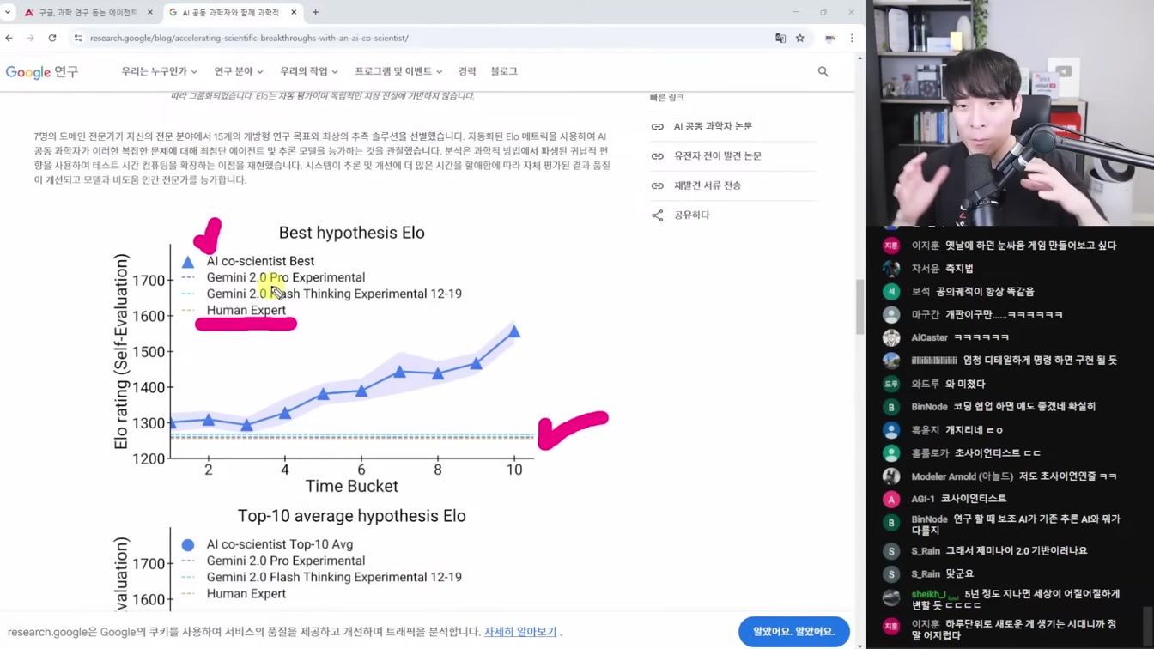Click the AGI-1 user avatar in chat
Image resolution: width=1154 pixels, height=649 pixels.
click(x=891, y=499)
